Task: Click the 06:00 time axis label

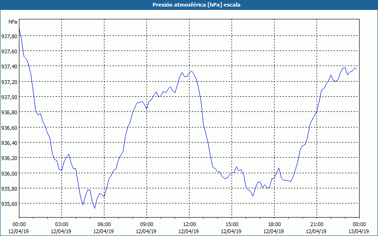Action: (x=104, y=225)
